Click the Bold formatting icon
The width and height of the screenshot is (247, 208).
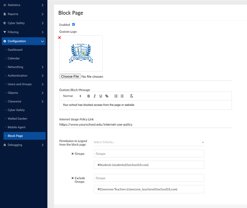pos(88,96)
